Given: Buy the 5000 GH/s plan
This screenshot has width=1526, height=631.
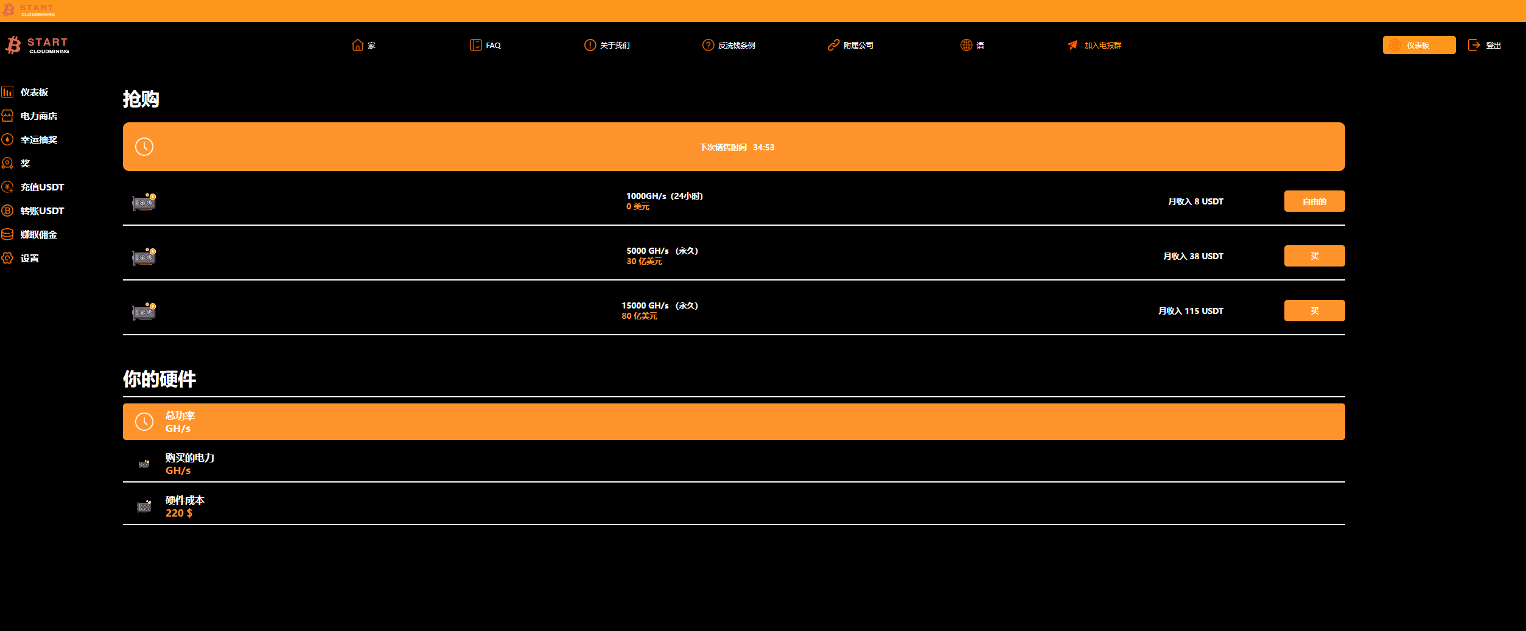Looking at the screenshot, I should [x=1314, y=256].
